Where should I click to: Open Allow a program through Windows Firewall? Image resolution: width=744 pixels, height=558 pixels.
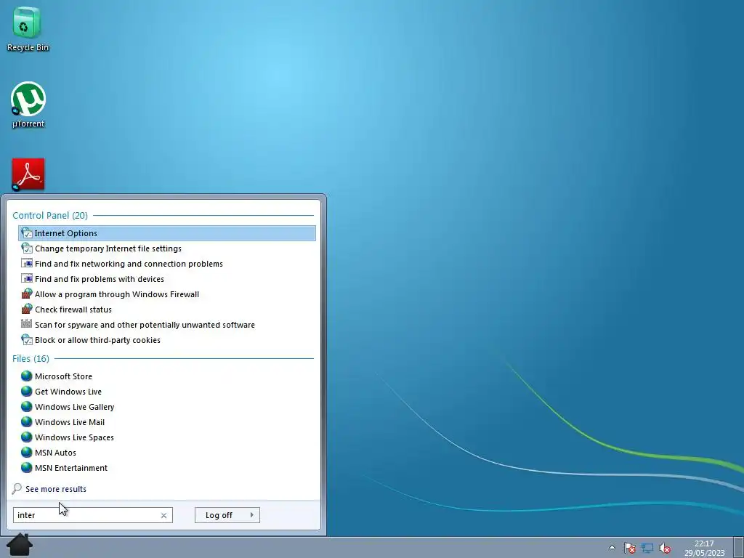(x=167, y=294)
